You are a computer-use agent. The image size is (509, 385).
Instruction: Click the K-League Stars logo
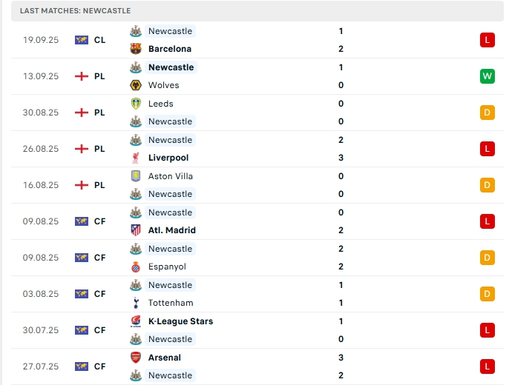[136, 321]
